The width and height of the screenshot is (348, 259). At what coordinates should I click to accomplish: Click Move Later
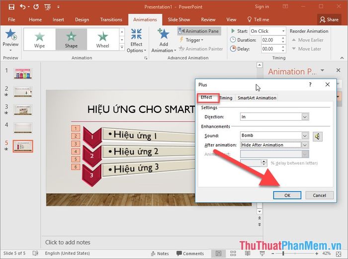[x=306, y=49]
